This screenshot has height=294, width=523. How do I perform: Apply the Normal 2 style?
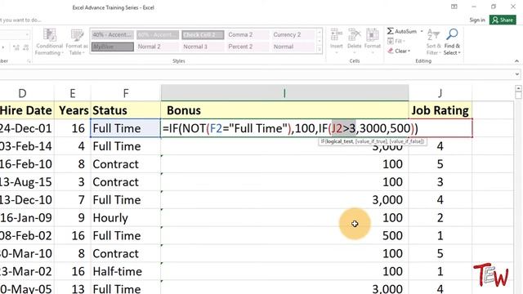pyautogui.click(x=158, y=47)
